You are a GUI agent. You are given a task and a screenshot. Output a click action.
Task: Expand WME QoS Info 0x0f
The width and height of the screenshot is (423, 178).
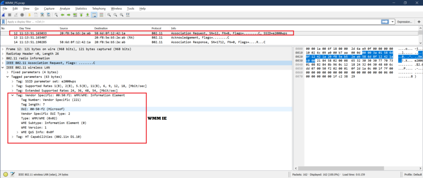(x=17, y=132)
